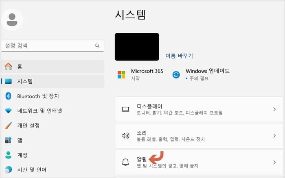This screenshot has width=285, height=178.
Task: Expand 알림 settings with its chevron
Action: tap(274, 162)
